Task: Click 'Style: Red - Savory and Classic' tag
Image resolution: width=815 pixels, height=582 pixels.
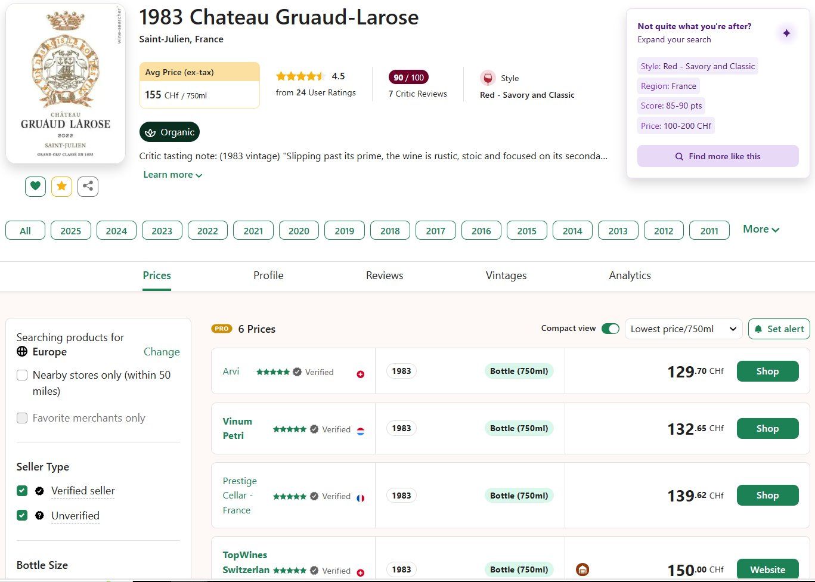Action: pos(698,66)
